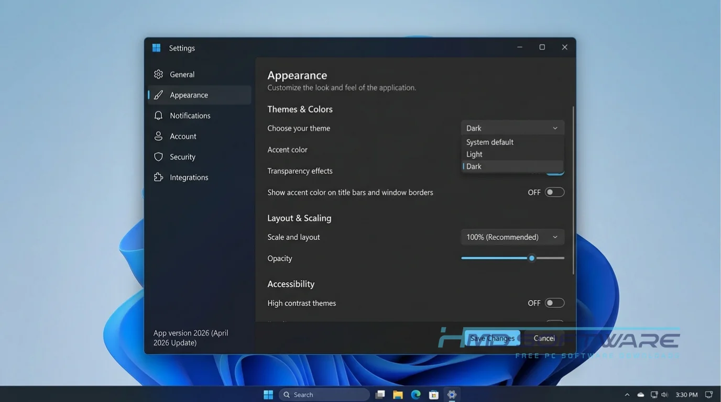Click the Accessibility heading
The width and height of the screenshot is (721, 402).
pos(291,284)
